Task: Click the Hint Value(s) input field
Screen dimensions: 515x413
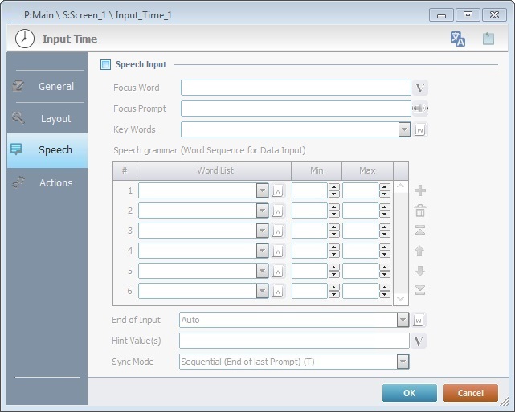Action: pyautogui.click(x=294, y=341)
